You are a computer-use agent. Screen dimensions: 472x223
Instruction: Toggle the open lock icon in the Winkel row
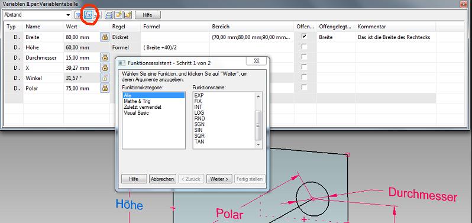(x=105, y=78)
